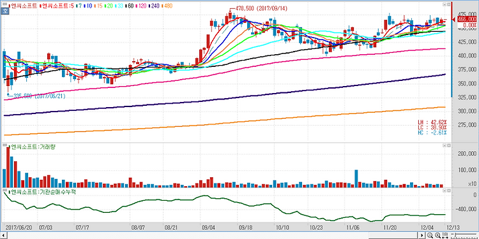479x239 pixels.
Task: Click the tall blue volume bar near 11/06
Action: (356, 178)
